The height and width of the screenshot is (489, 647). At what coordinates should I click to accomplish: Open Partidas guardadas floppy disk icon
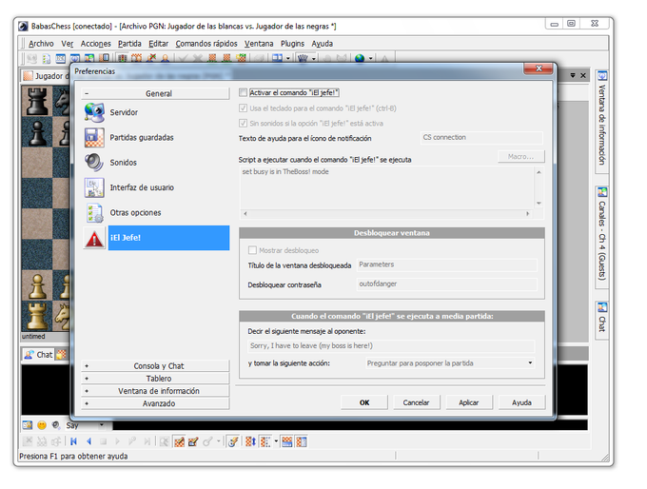94,137
